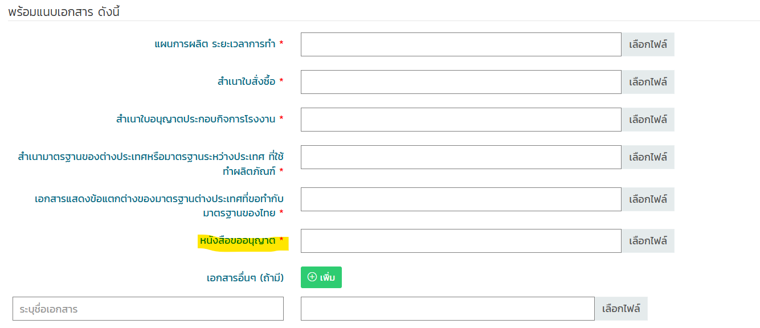The image size is (760, 328).
Task: Click the เอกสารอื่นๆ (ถ้ามี) label
Action: click(x=246, y=278)
